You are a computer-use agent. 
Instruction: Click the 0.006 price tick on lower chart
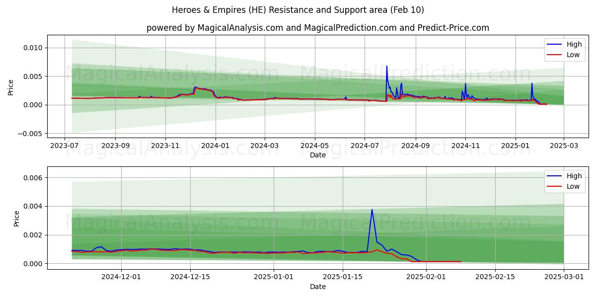[33, 178]
